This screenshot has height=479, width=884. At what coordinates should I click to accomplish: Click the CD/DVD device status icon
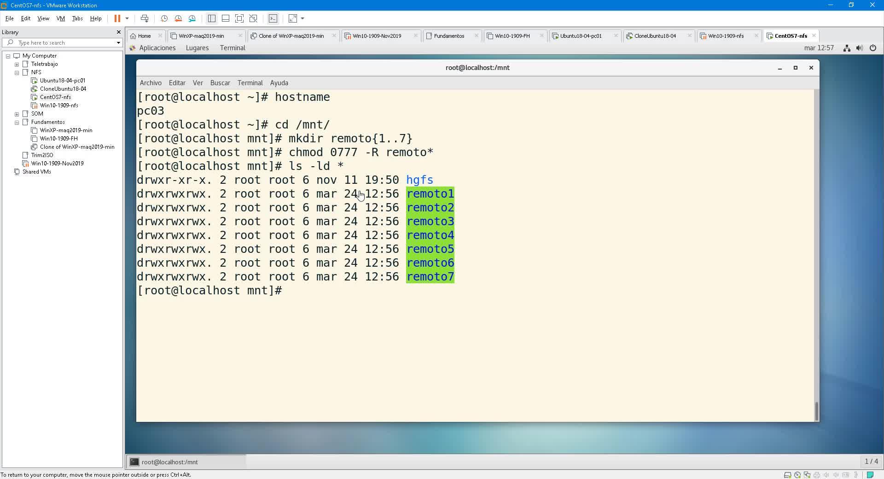(797, 475)
